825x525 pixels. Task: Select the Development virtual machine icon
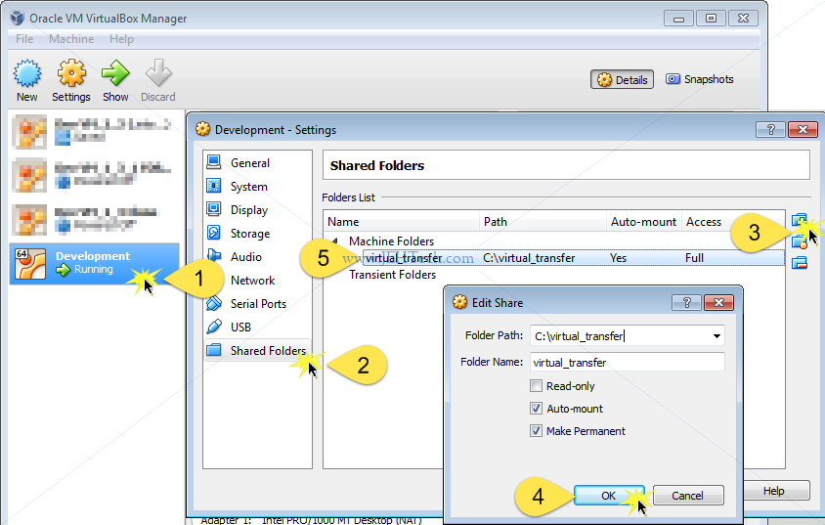click(30, 264)
